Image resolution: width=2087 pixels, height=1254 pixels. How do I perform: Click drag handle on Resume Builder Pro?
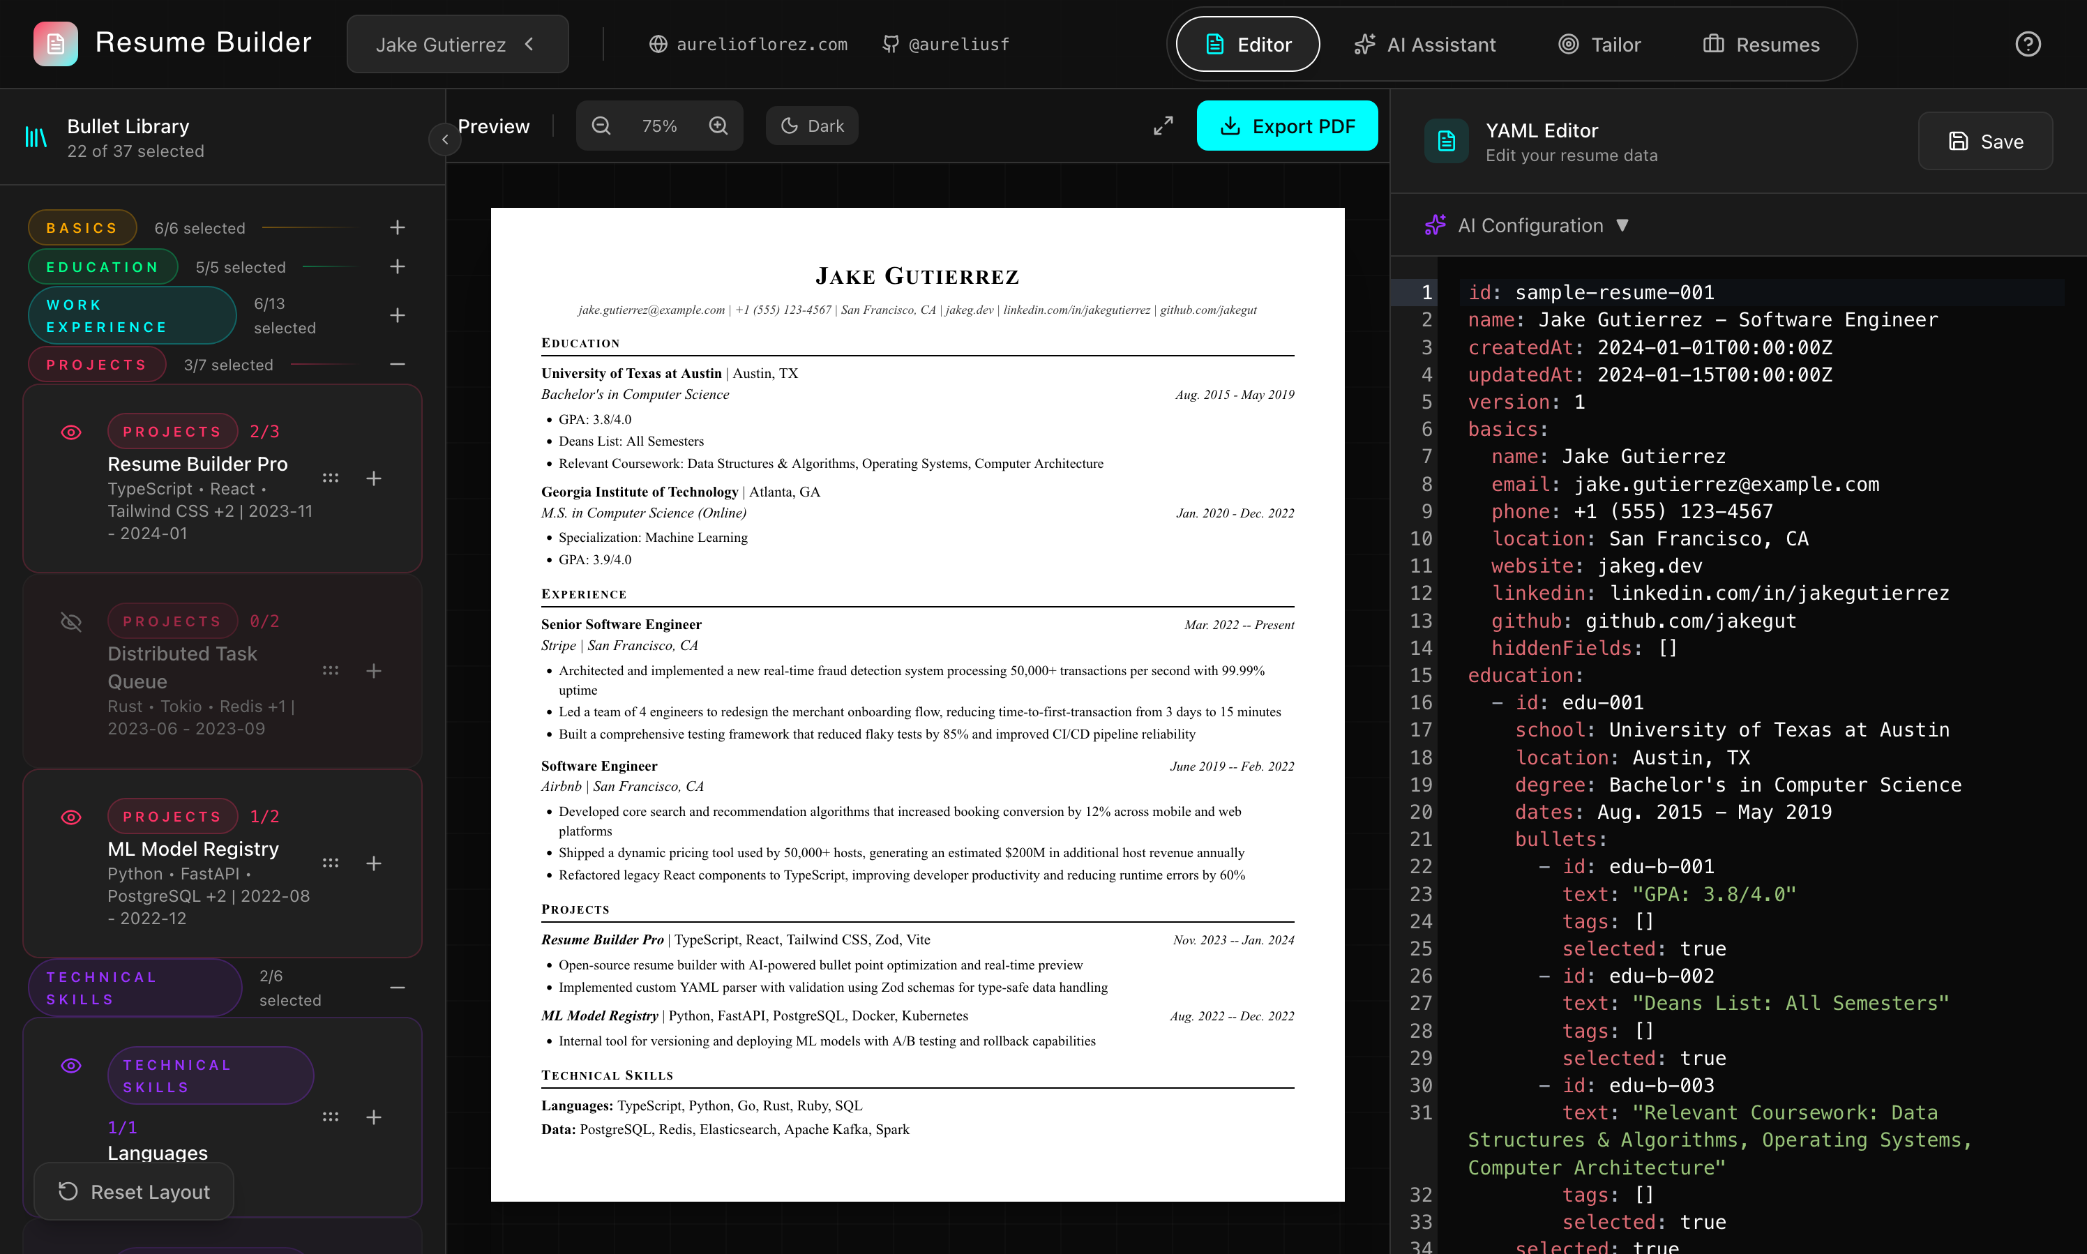331,478
